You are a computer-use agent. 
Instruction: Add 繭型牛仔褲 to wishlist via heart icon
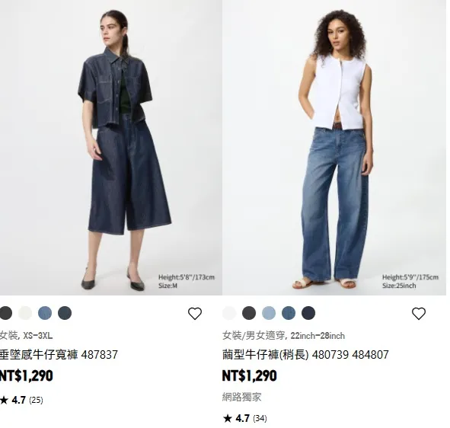419,314
